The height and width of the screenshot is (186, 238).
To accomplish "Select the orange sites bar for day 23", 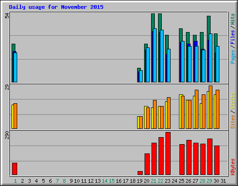I will [169, 113].
